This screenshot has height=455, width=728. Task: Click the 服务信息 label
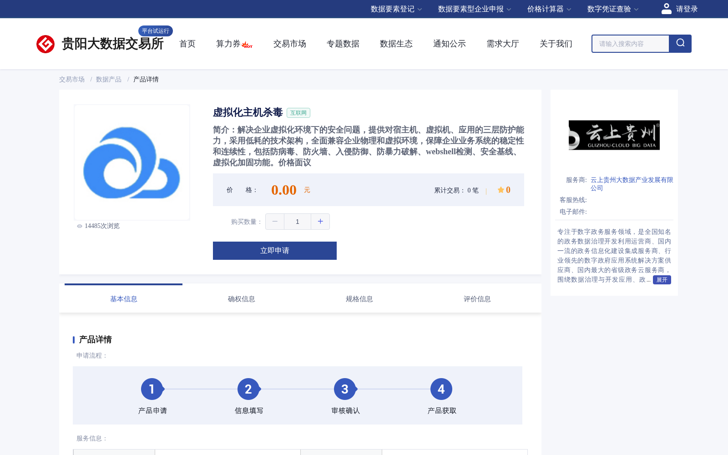pos(91,439)
